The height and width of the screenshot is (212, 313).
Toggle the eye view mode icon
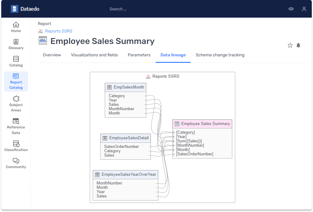[291, 9]
